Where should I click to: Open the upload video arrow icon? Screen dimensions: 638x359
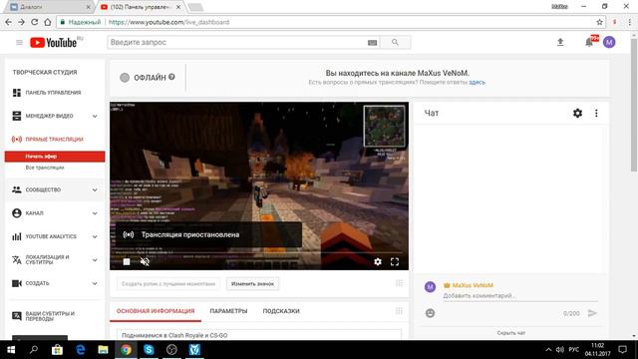coord(560,42)
